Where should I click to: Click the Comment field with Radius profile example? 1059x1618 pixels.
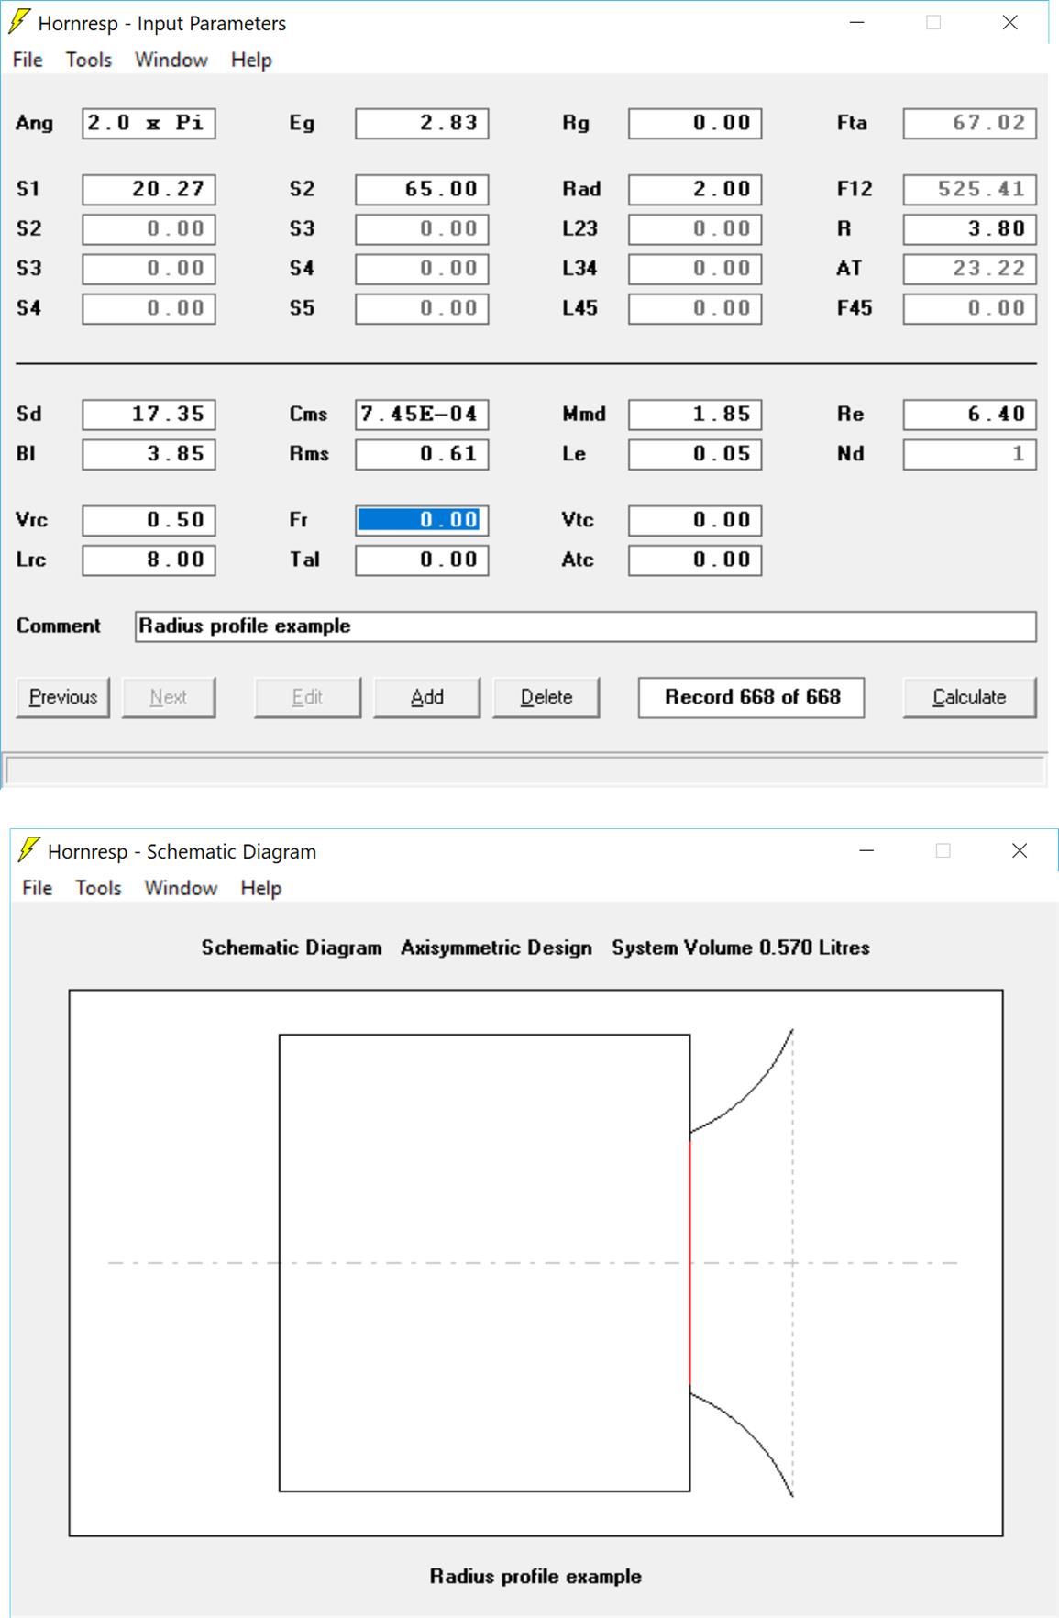[x=586, y=626]
